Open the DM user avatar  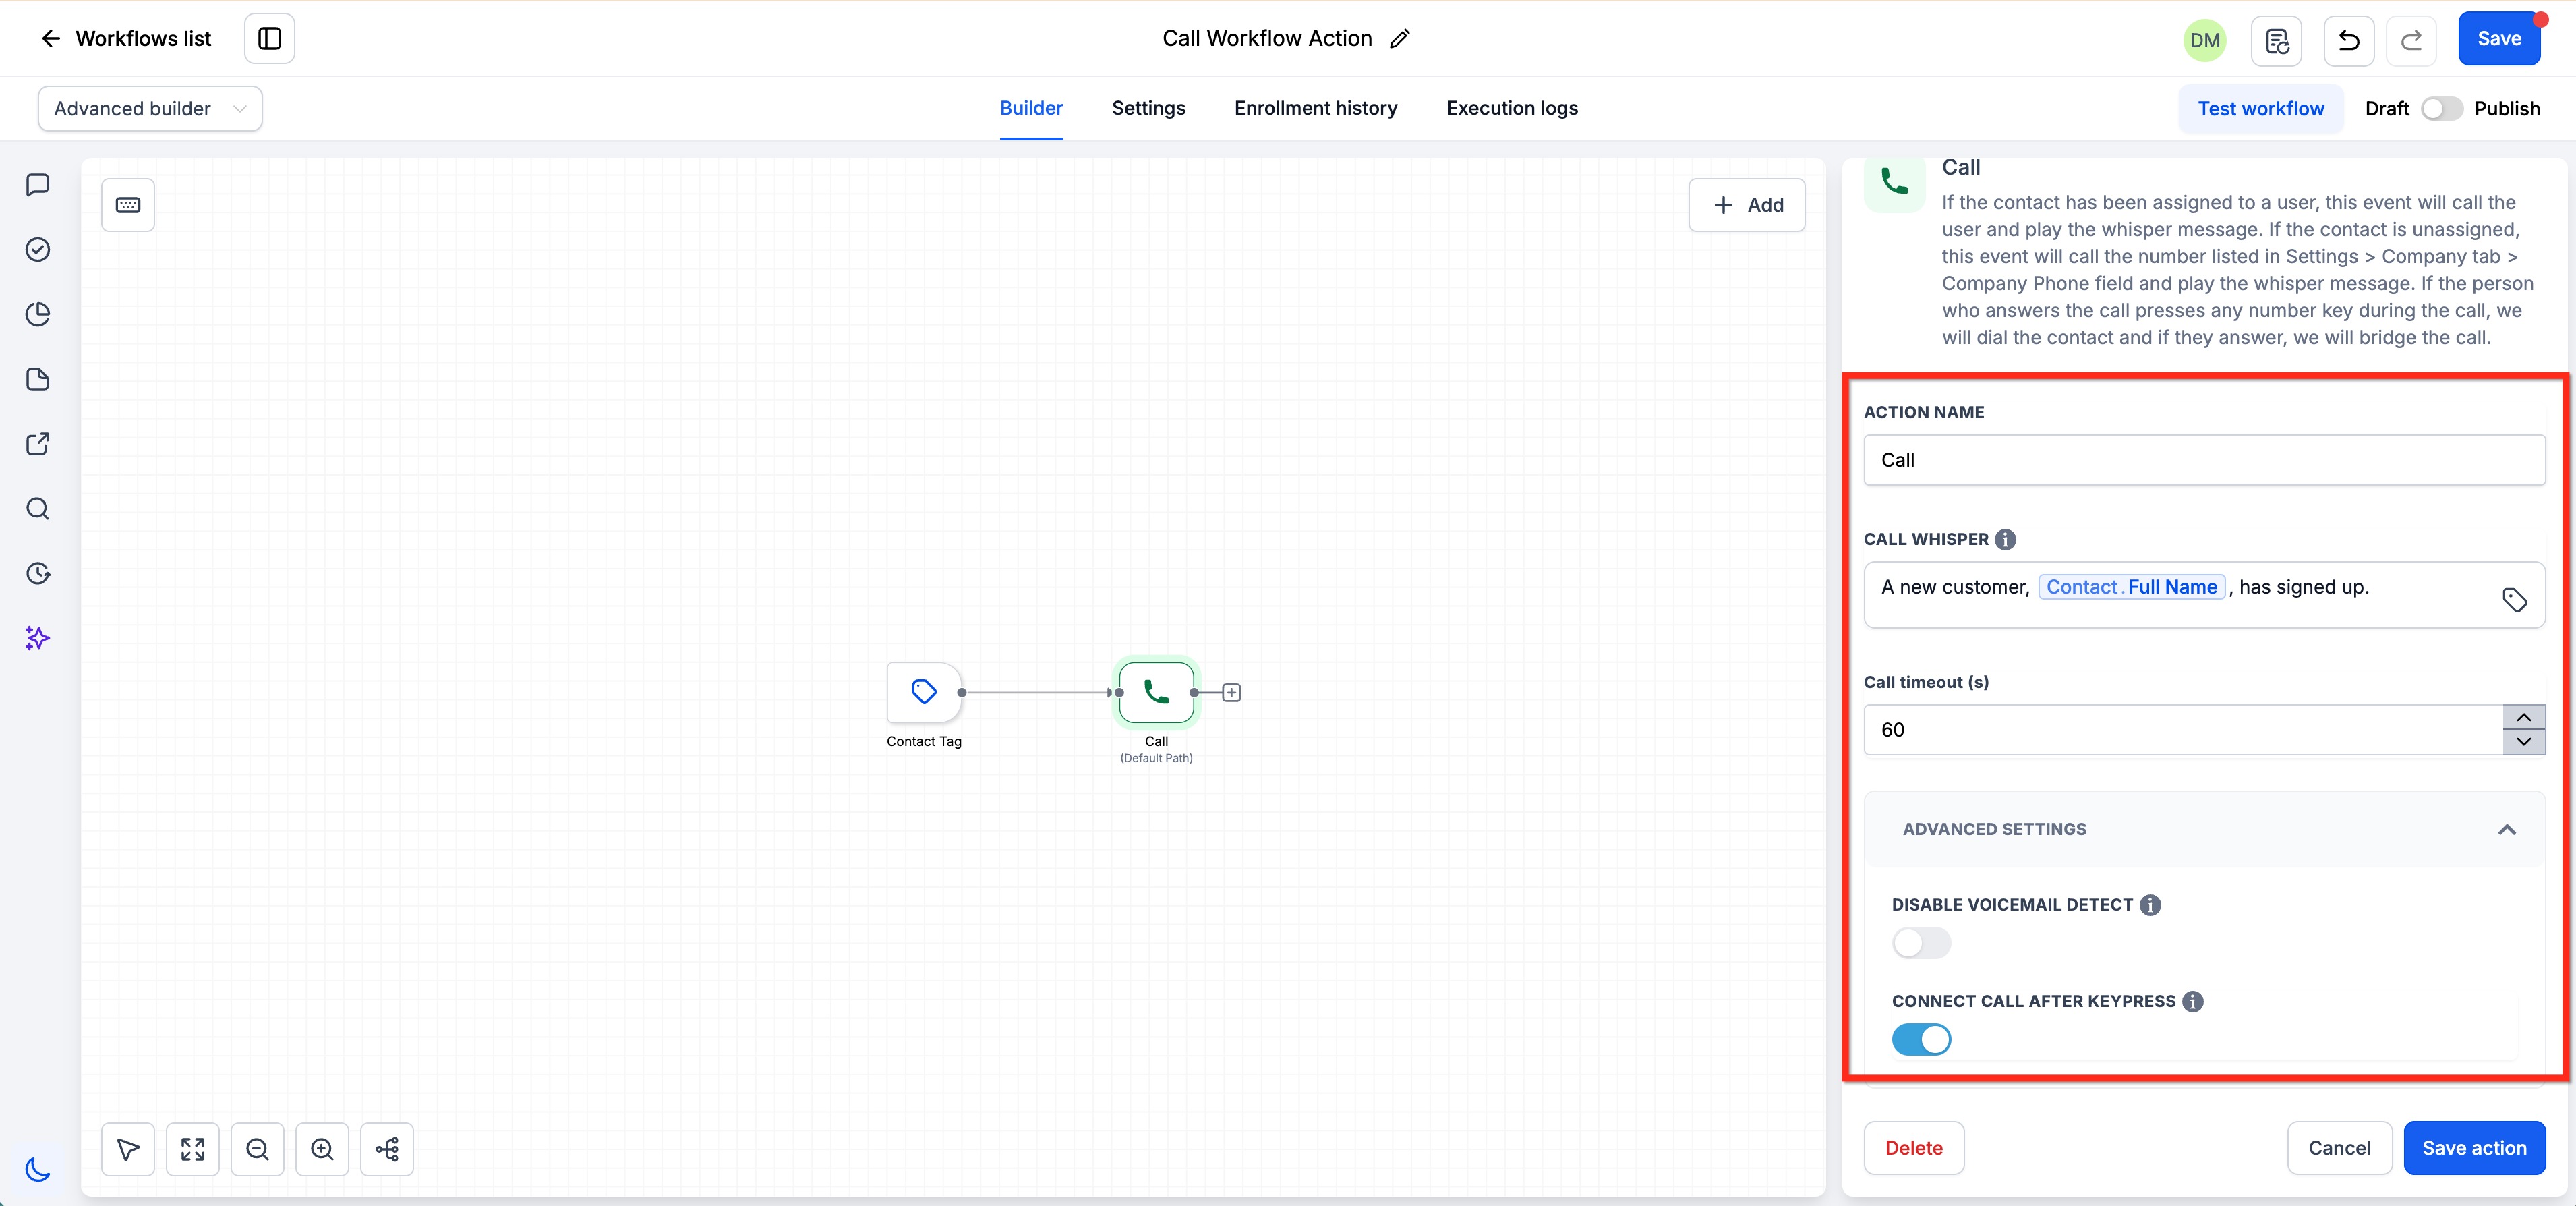pyautogui.click(x=2204, y=40)
